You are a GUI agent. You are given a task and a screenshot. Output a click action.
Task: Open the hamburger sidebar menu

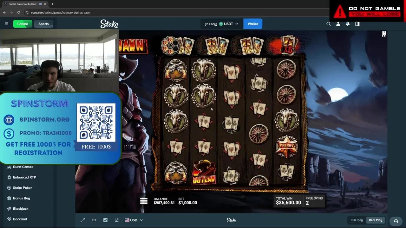point(6,24)
